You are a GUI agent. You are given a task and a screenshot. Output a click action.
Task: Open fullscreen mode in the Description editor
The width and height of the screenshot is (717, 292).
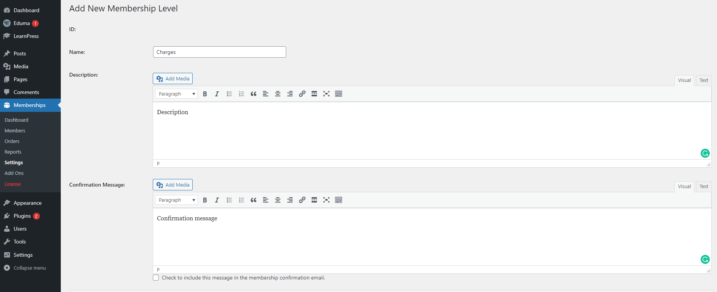coord(326,94)
